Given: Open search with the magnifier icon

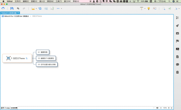Looking at the screenshot, I should coord(164,8).
